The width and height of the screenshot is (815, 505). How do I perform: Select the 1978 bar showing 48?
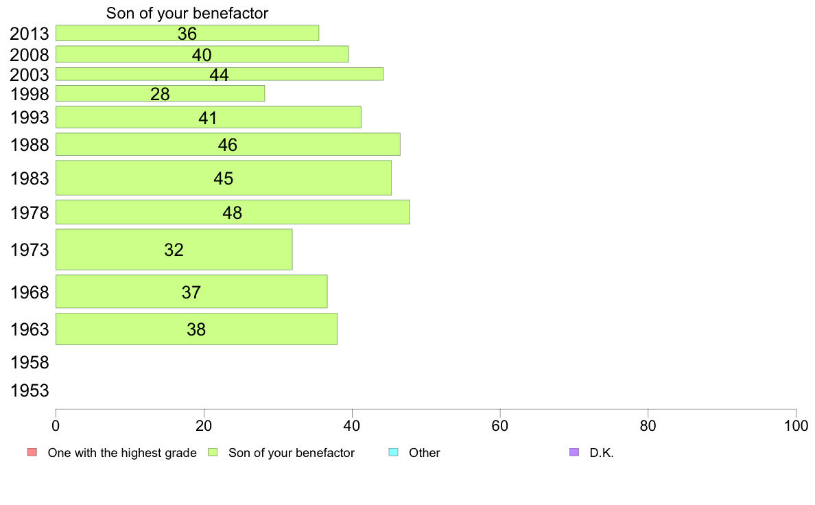[233, 212]
